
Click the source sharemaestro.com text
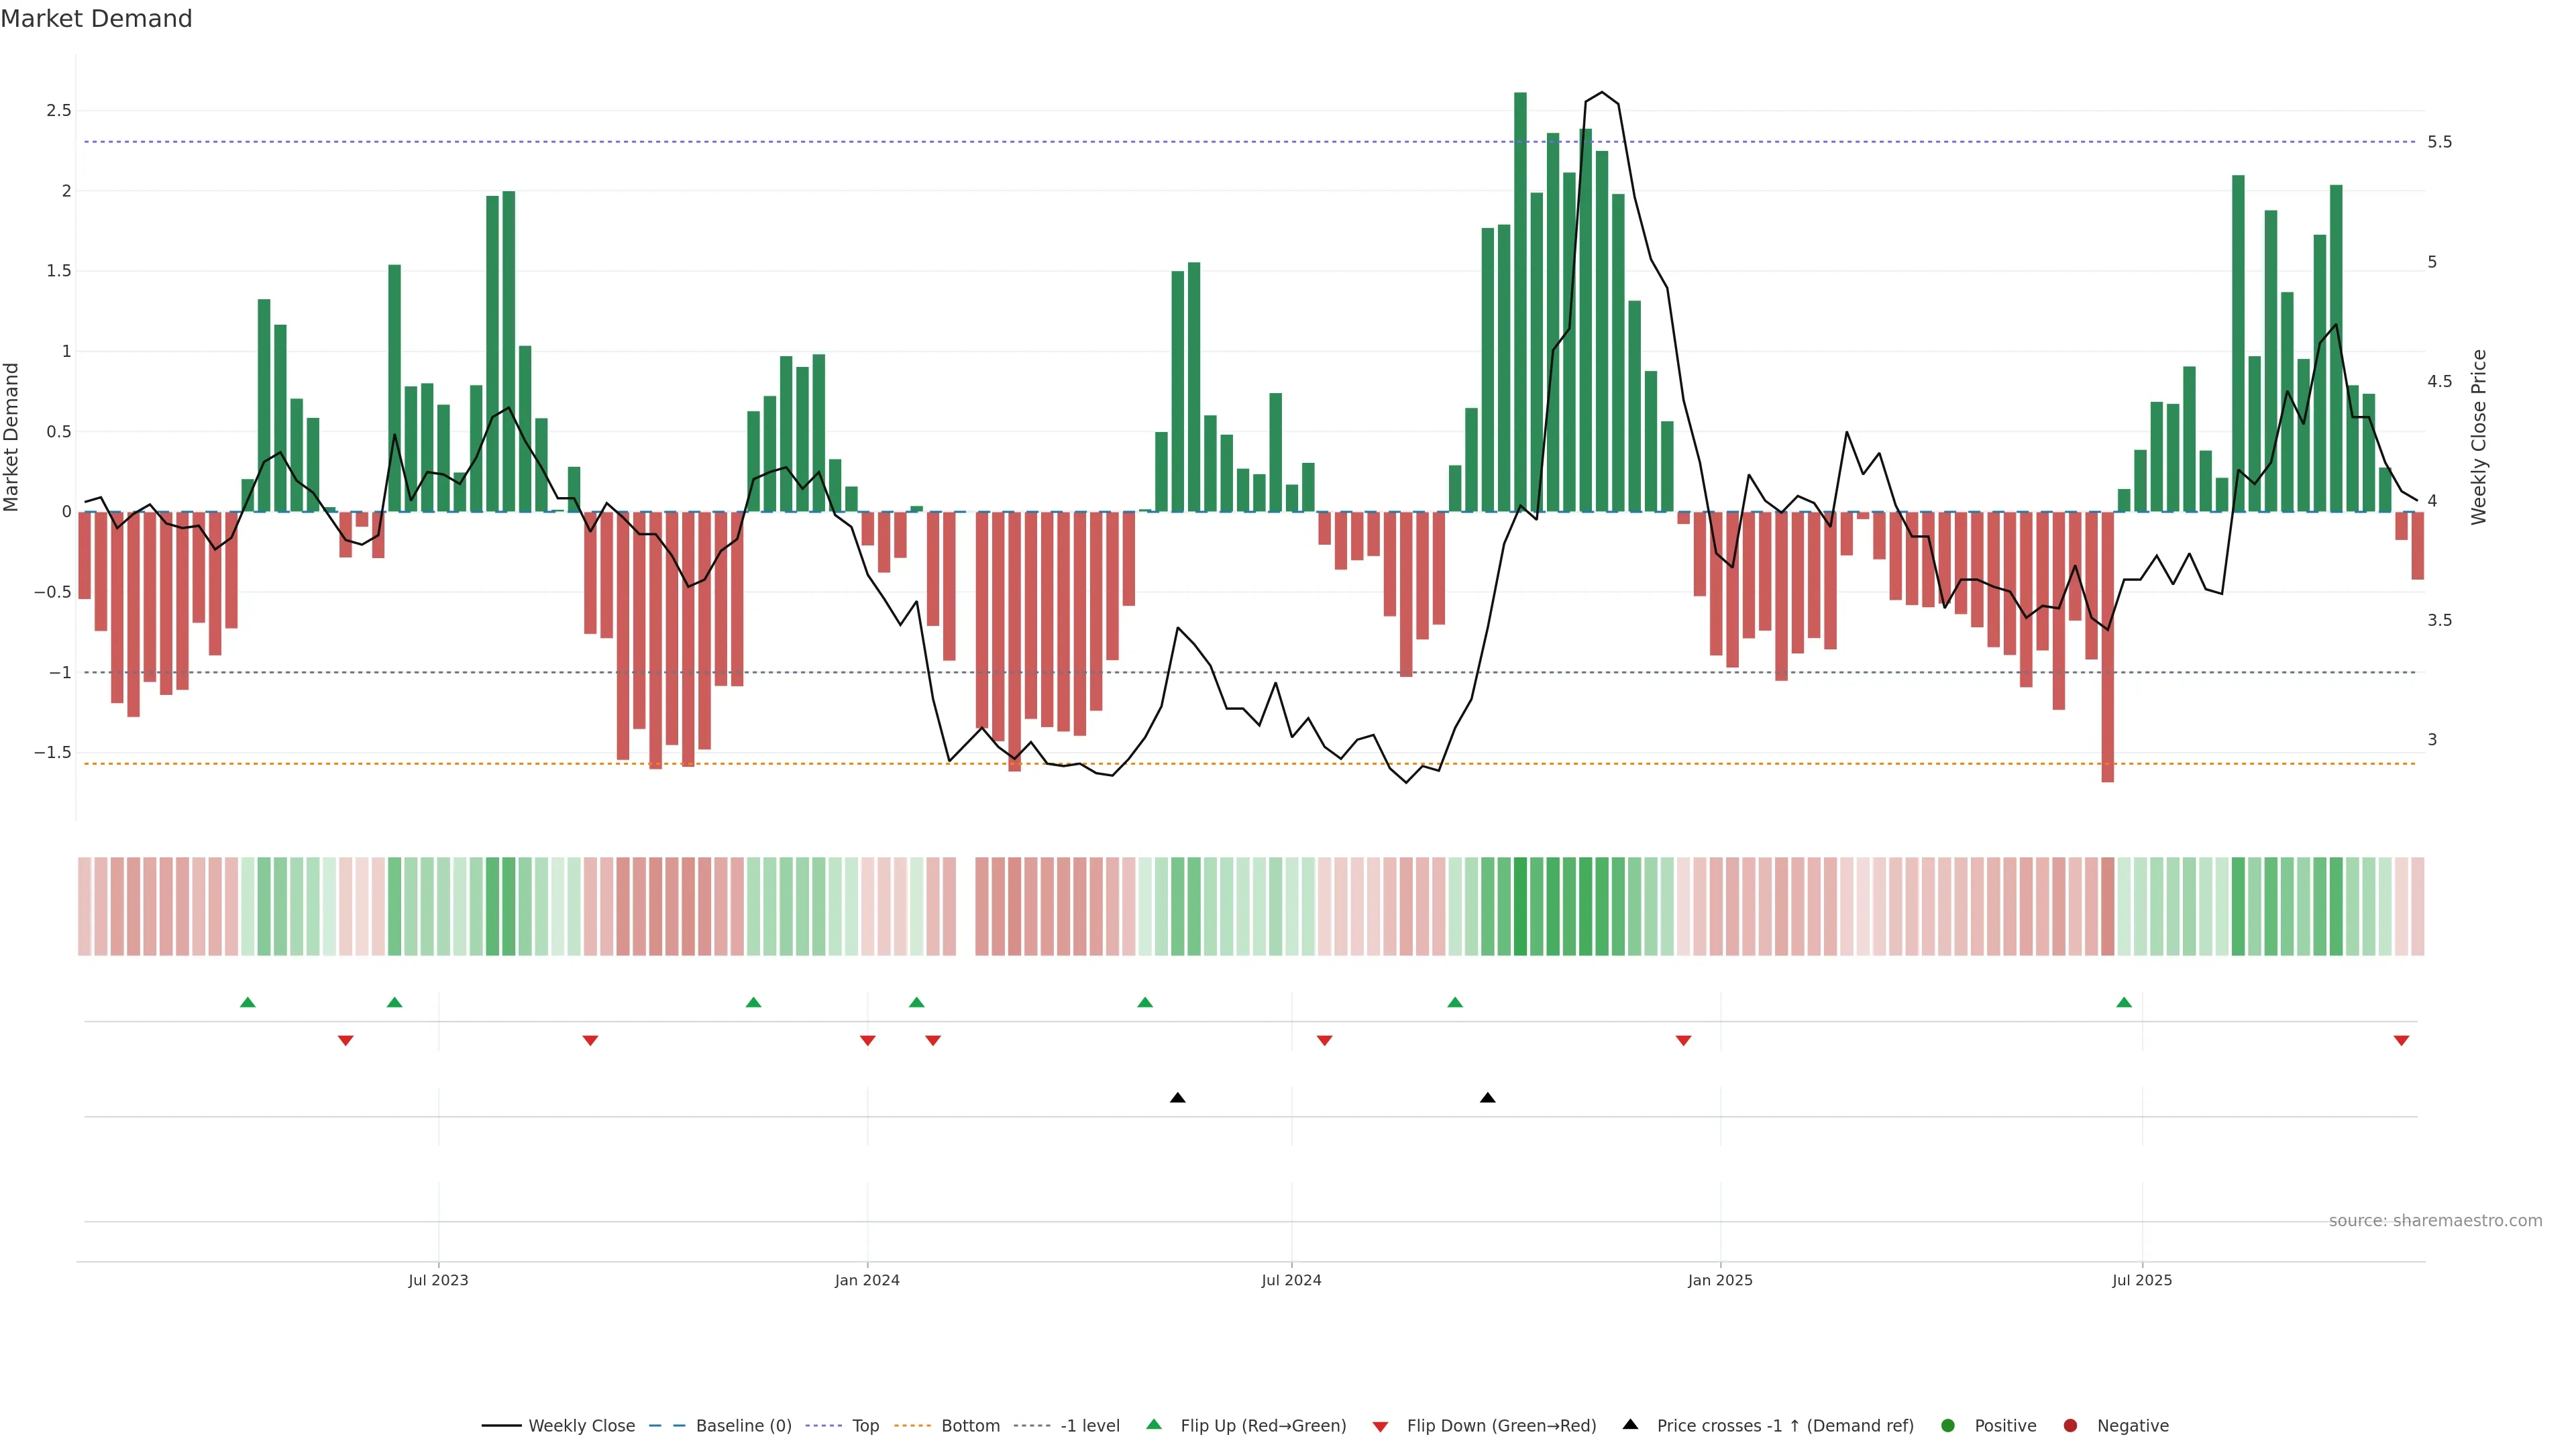point(2435,1221)
